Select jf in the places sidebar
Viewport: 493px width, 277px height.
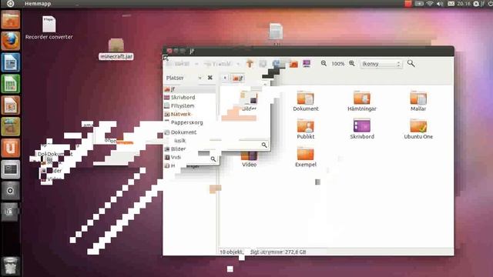189,89
